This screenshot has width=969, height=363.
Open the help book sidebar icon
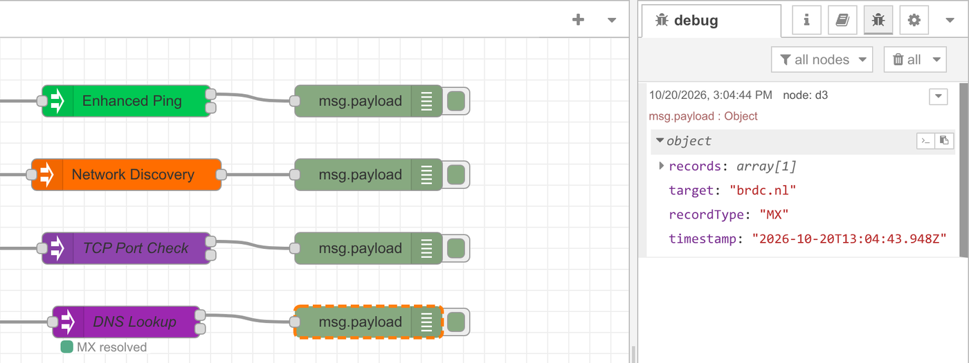pyautogui.click(x=842, y=20)
